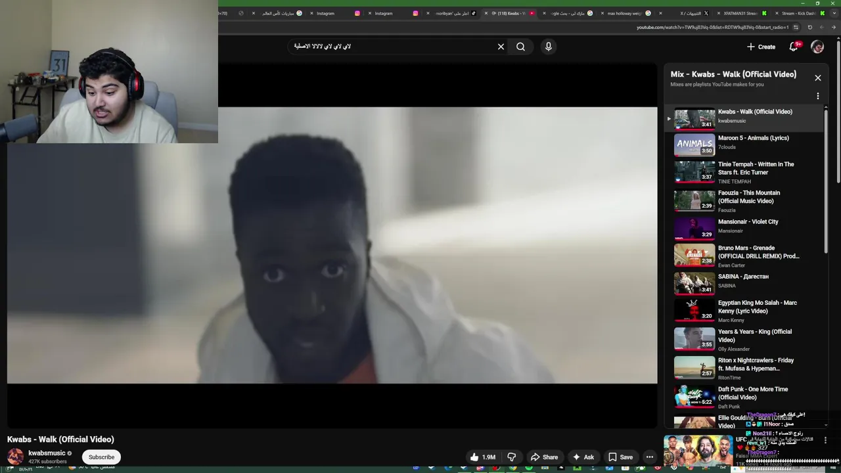Play Egyptian King Mo Salah lyric video
841x473 pixels.
pyautogui.click(x=758, y=307)
